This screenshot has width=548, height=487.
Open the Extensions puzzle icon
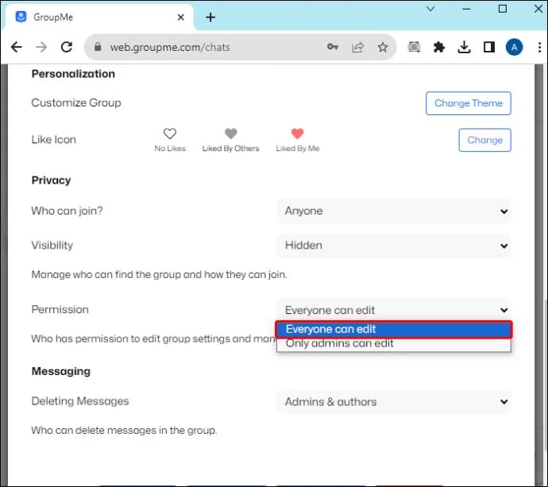click(x=439, y=47)
